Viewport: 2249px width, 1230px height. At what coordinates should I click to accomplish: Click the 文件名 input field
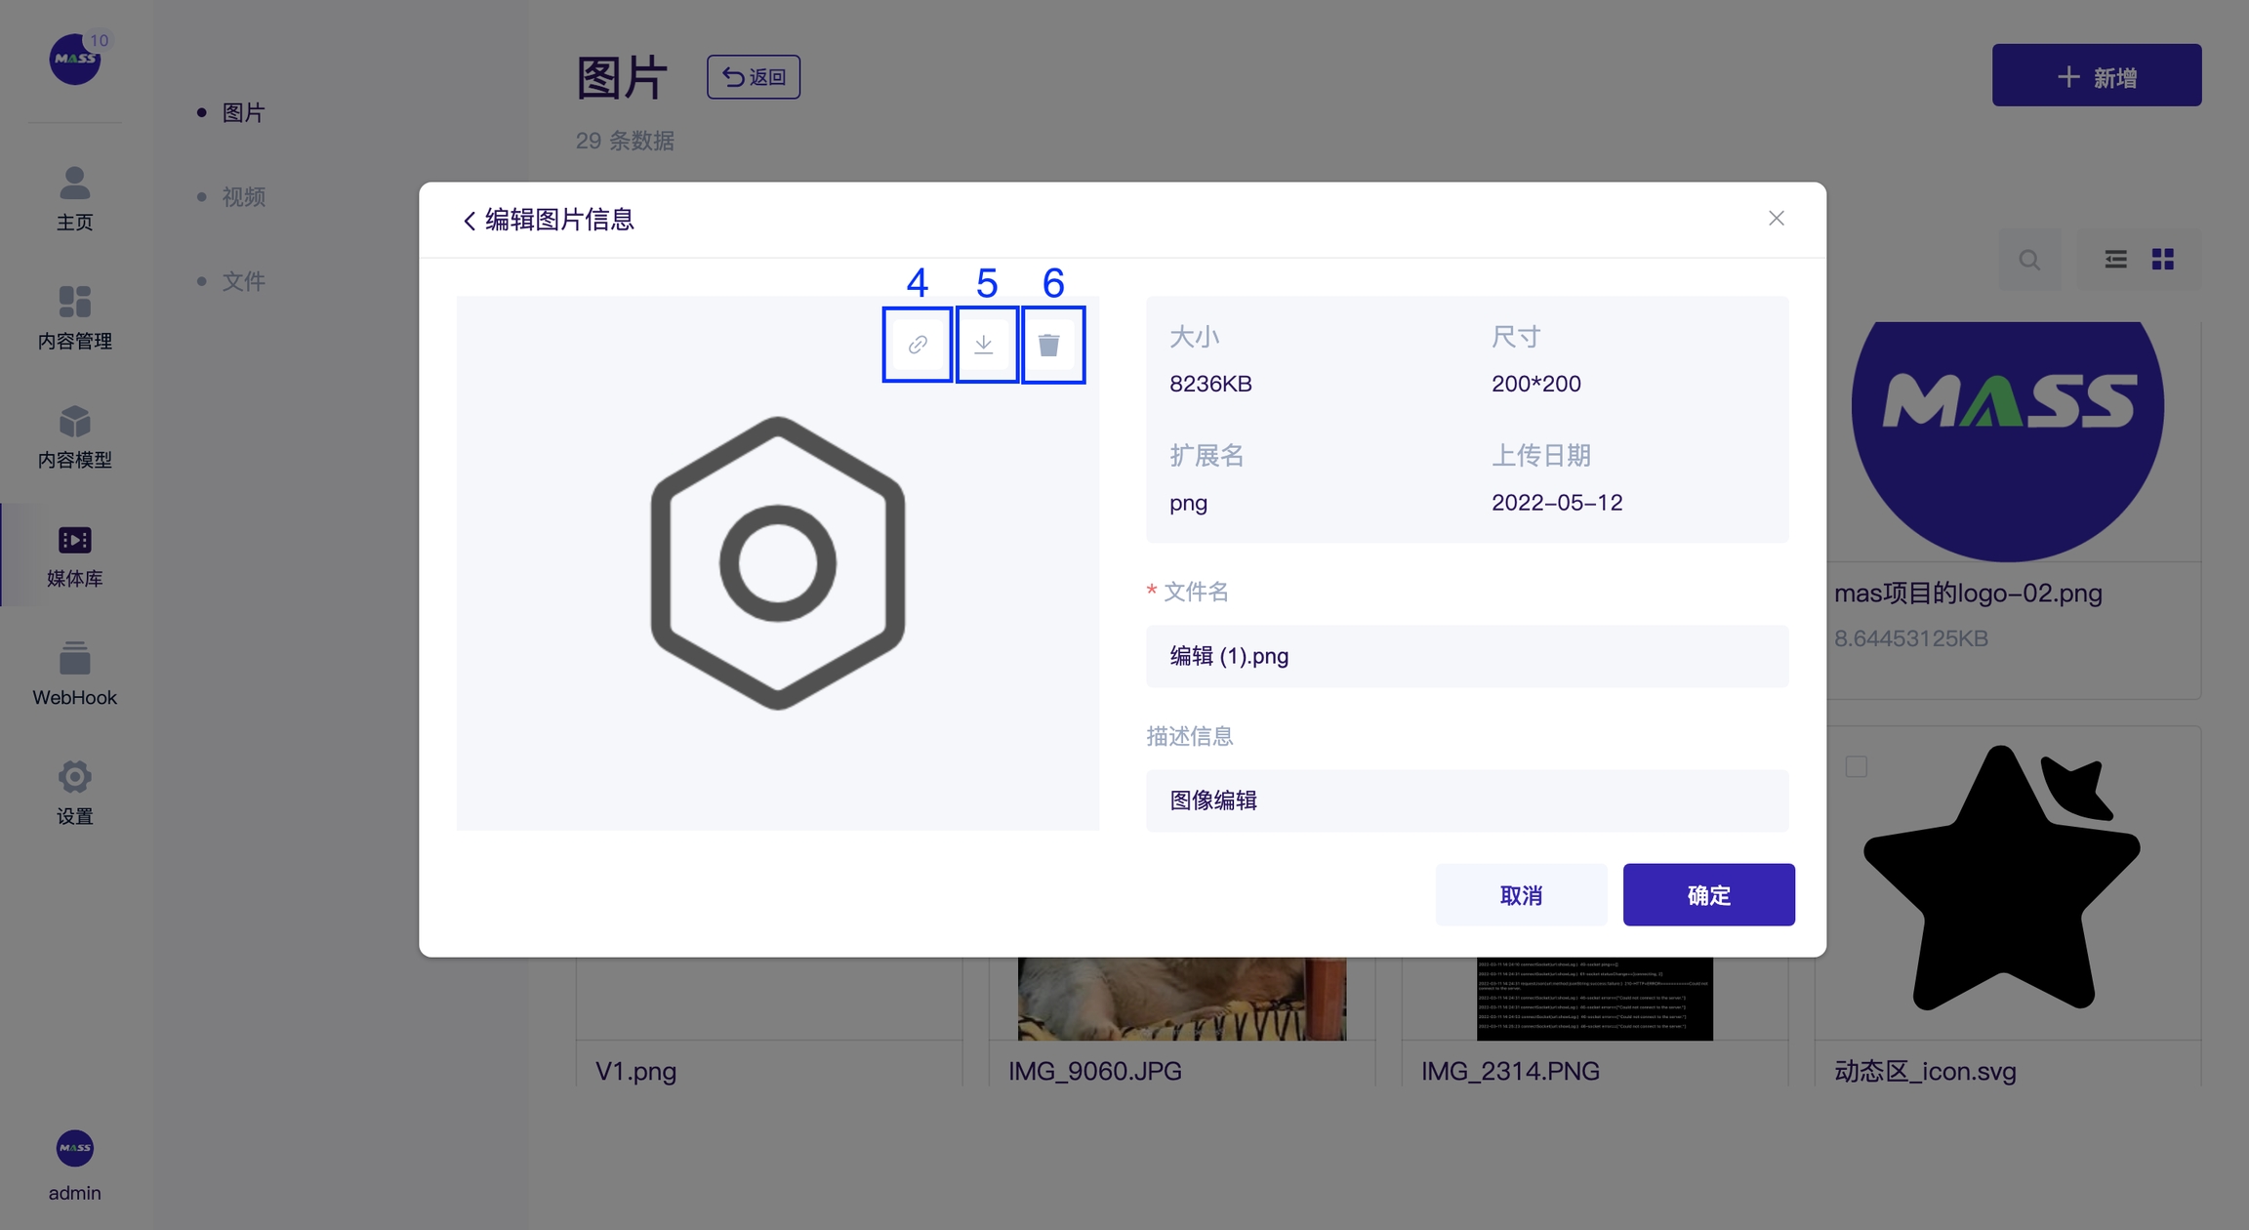[x=1466, y=656]
